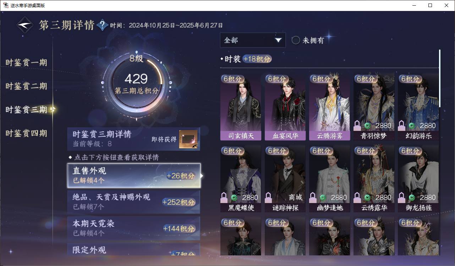Select the 司玄镇天 outfit thumbnail

pos(241,107)
